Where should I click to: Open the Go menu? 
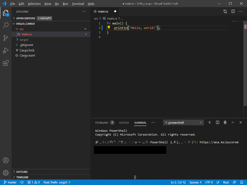click(x=57, y=4)
